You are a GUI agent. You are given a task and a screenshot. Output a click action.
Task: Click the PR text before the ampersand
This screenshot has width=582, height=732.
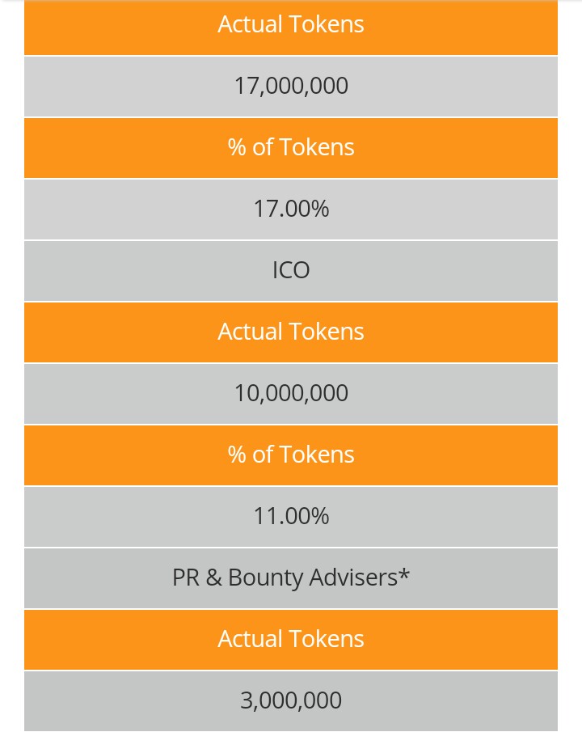click(x=186, y=578)
